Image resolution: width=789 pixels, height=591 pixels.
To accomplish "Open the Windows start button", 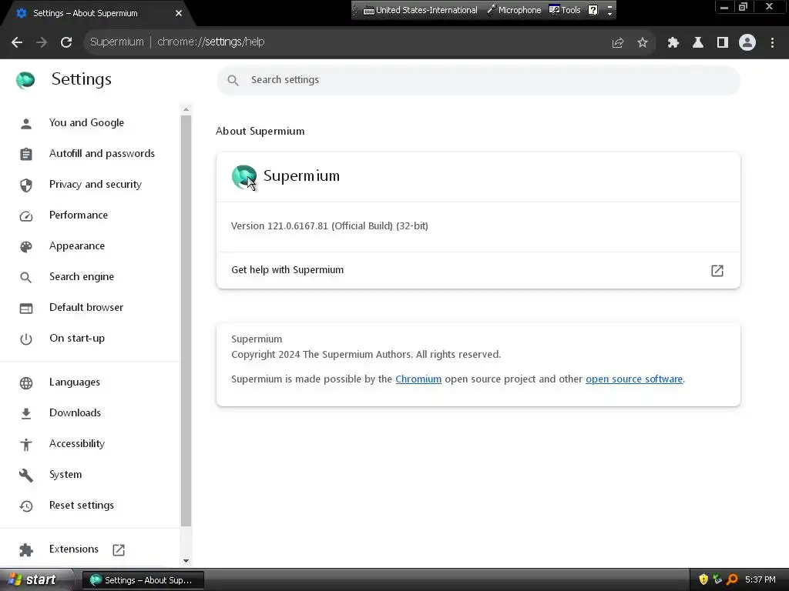I will [35, 580].
